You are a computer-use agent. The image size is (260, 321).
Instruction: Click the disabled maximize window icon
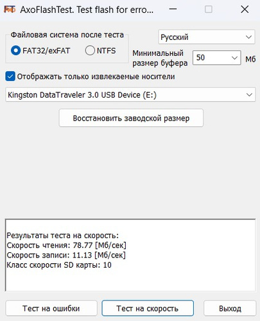tap(209, 10)
